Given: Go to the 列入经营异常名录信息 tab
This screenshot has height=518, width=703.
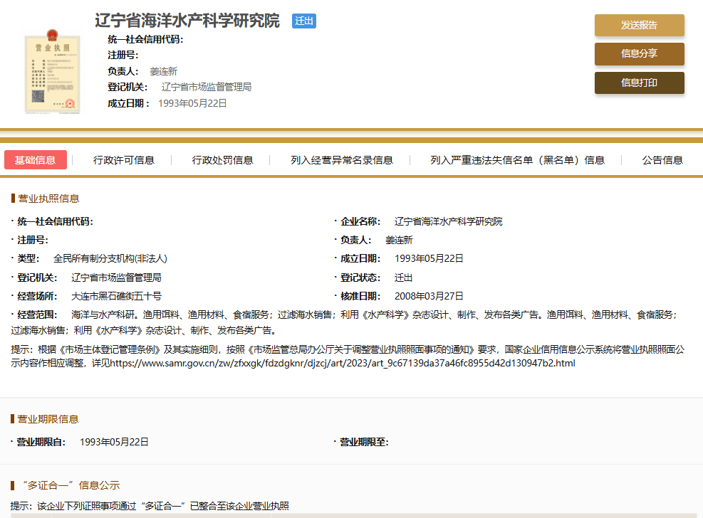Looking at the screenshot, I should coord(342,160).
